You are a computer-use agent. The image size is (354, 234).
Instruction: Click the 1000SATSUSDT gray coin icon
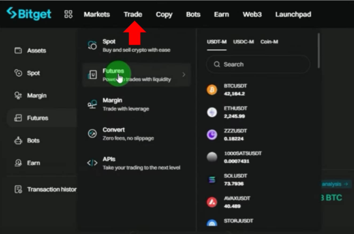coord(212,157)
